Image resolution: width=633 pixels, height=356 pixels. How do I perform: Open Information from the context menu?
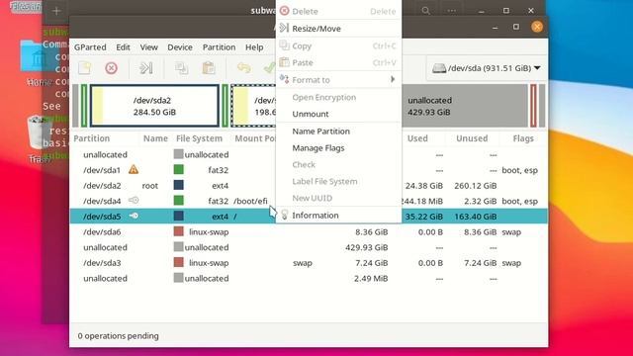[338, 216]
